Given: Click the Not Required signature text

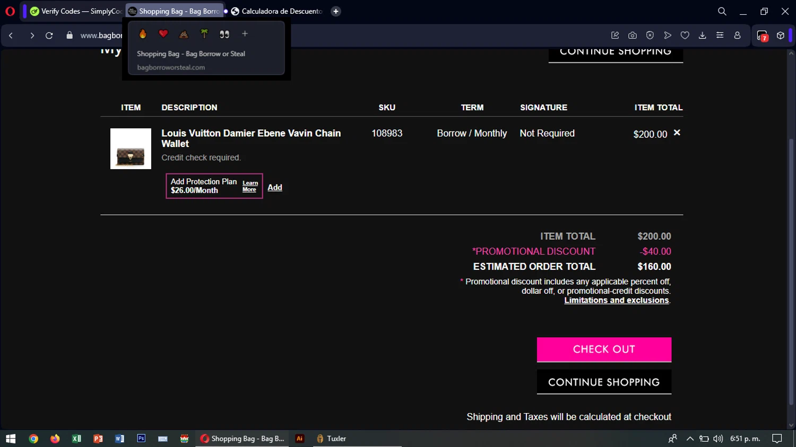Looking at the screenshot, I should [x=547, y=133].
